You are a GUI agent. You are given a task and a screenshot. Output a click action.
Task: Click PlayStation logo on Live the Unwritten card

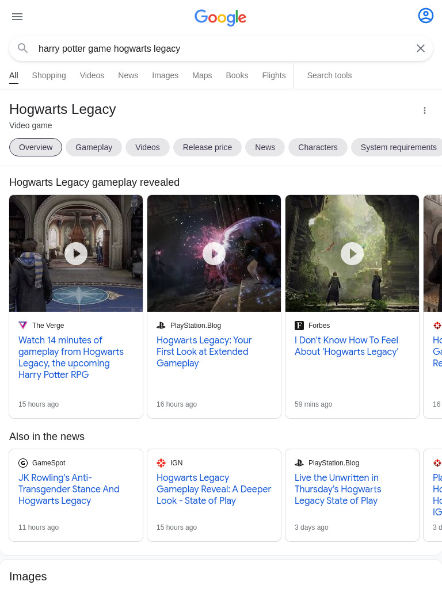point(299,463)
